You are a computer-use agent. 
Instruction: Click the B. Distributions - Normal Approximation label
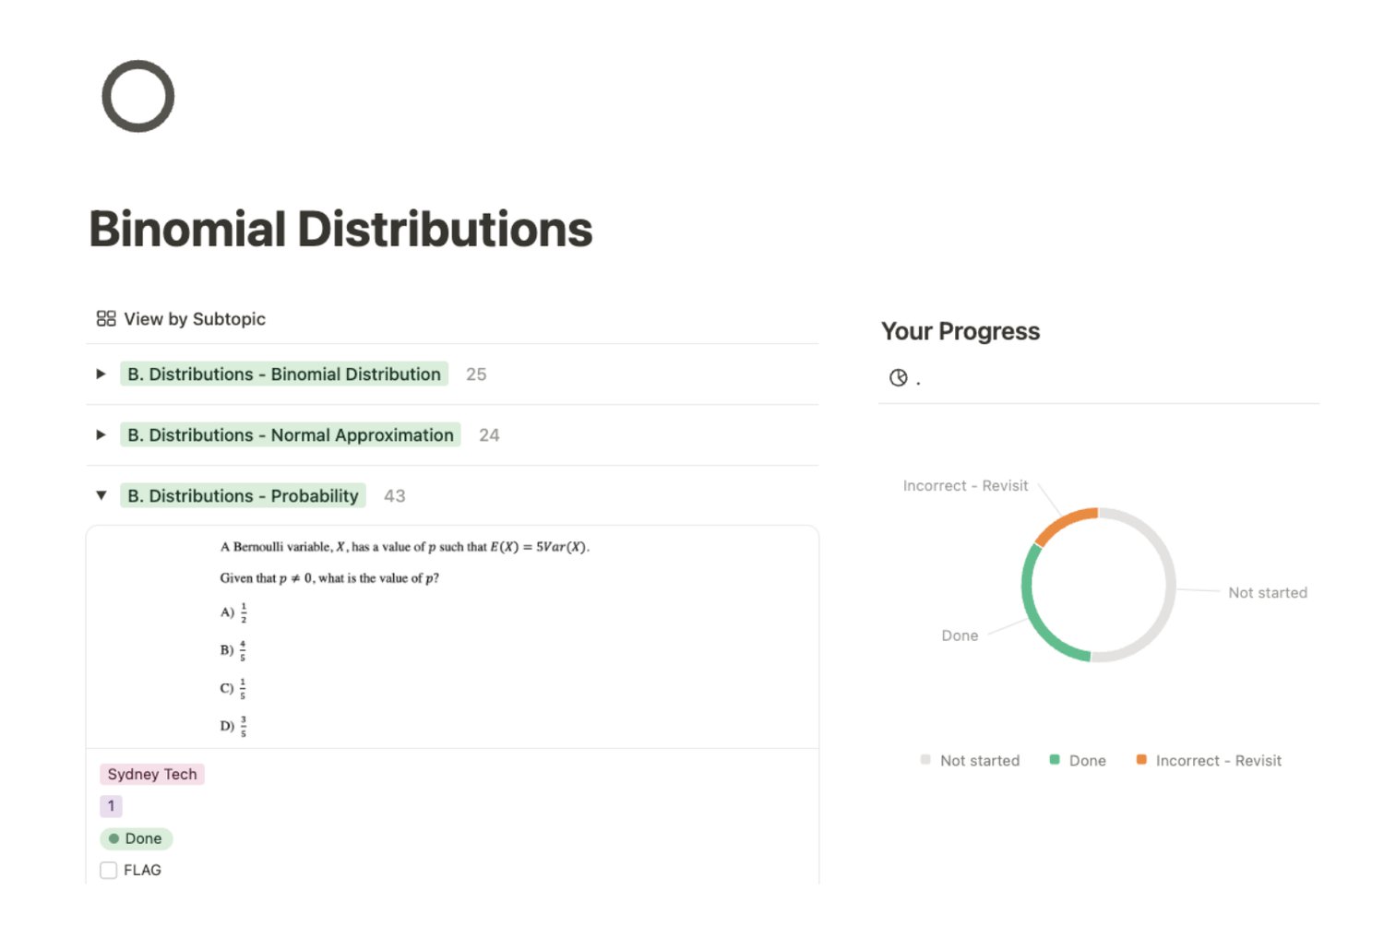[x=290, y=435]
